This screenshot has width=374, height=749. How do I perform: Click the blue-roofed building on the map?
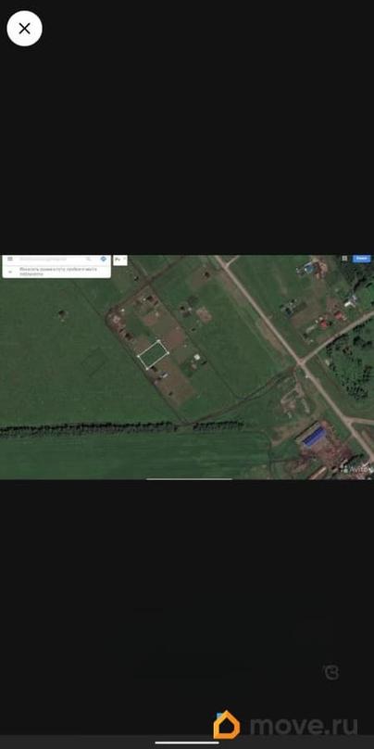coord(314,438)
